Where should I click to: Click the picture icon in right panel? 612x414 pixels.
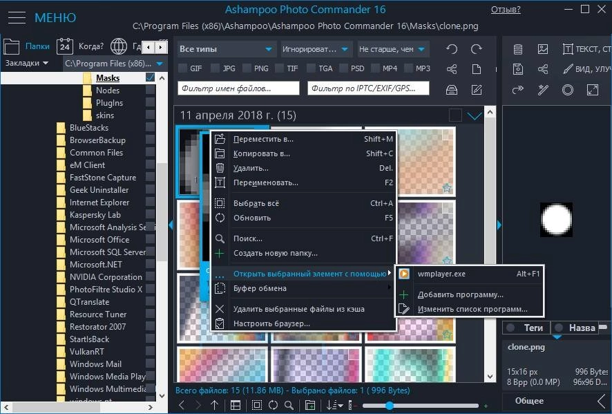(x=543, y=49)
